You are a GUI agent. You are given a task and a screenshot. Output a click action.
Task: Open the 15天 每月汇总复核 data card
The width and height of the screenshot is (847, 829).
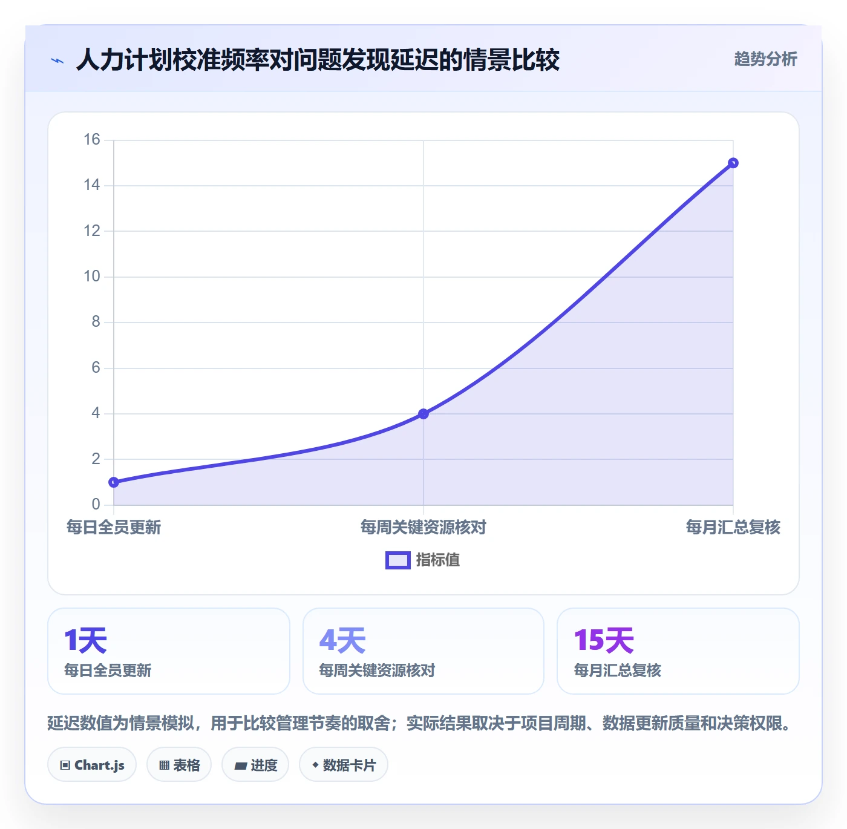pyautogui.click(x=678, y=651)
